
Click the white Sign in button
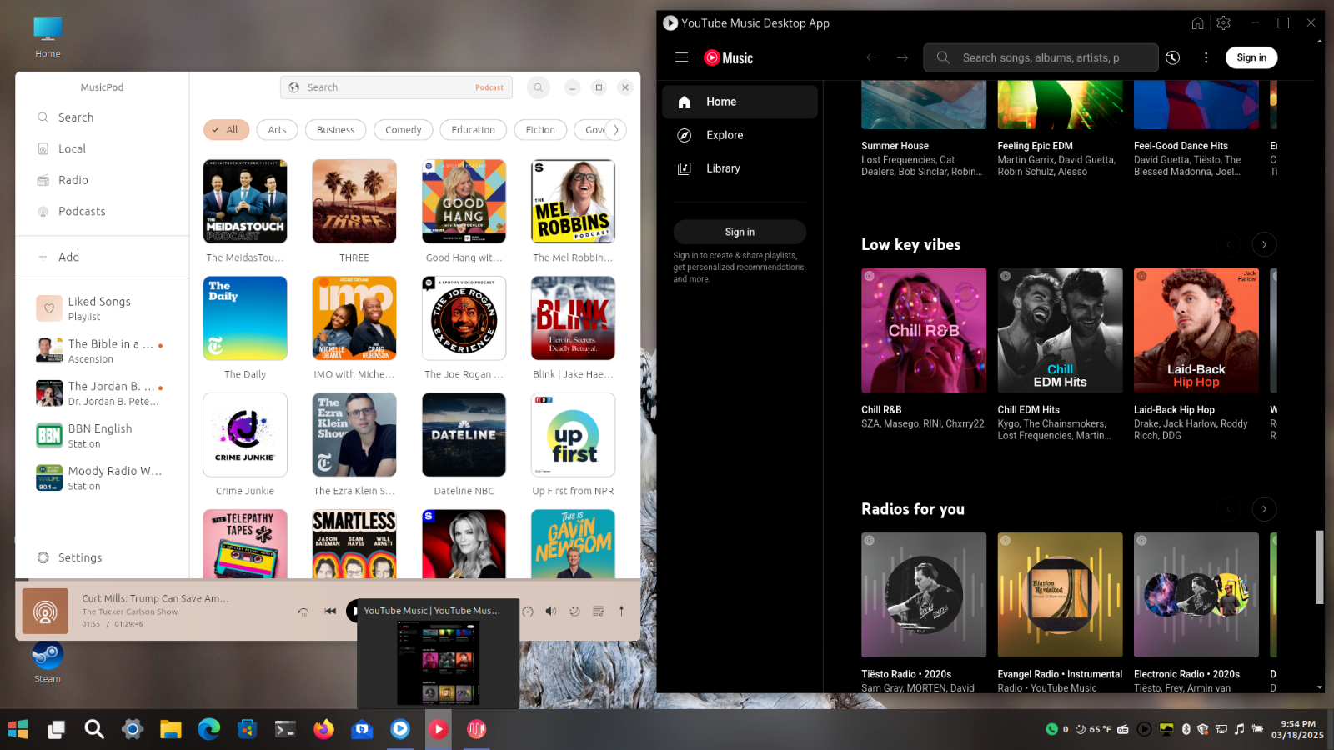pyautogui.click(x=1251, y=57)
